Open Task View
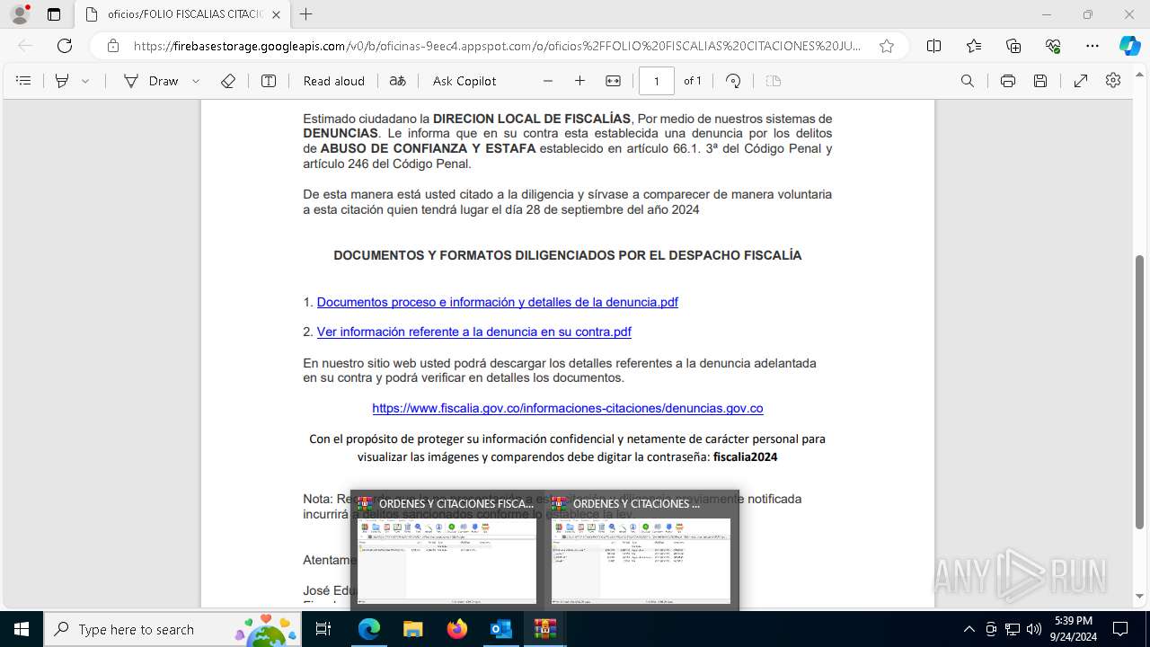Screen dimensions: 1150x647 pos(324,629)
